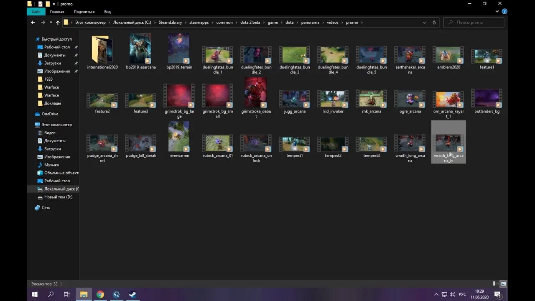
Task: Click panorama in the address path
Action: point(310,23)
